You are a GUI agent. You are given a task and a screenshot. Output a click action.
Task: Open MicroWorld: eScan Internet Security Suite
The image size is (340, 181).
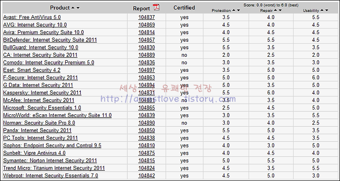coord(57,115)
